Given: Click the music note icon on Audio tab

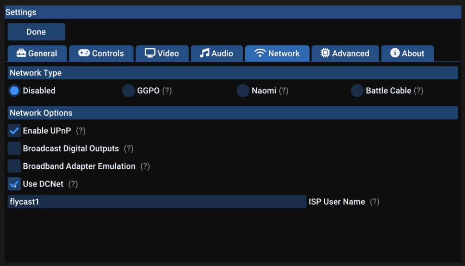Looking at the screenshot, I should click(204, 53).
